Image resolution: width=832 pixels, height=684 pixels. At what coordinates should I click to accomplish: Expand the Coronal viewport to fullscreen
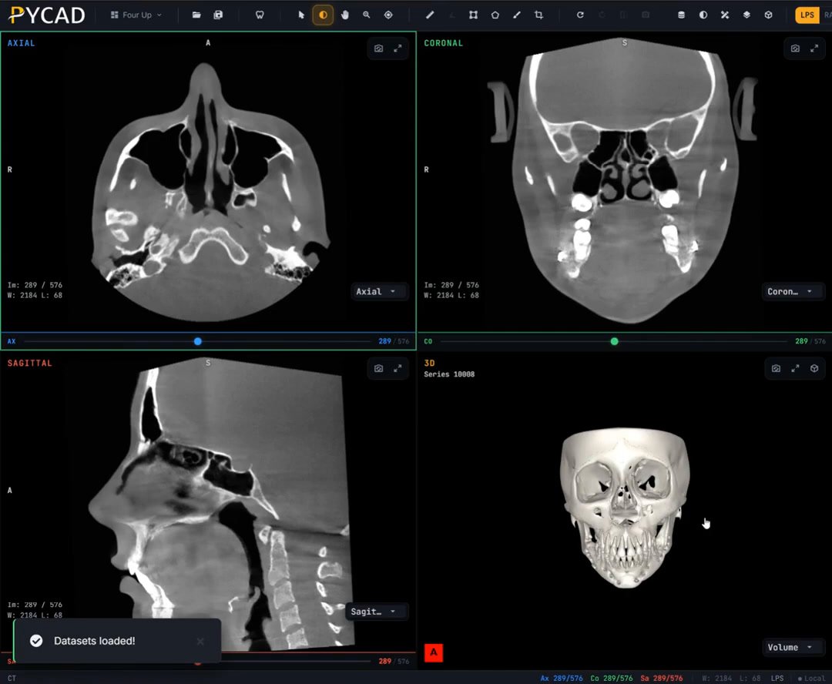(814, 49)
